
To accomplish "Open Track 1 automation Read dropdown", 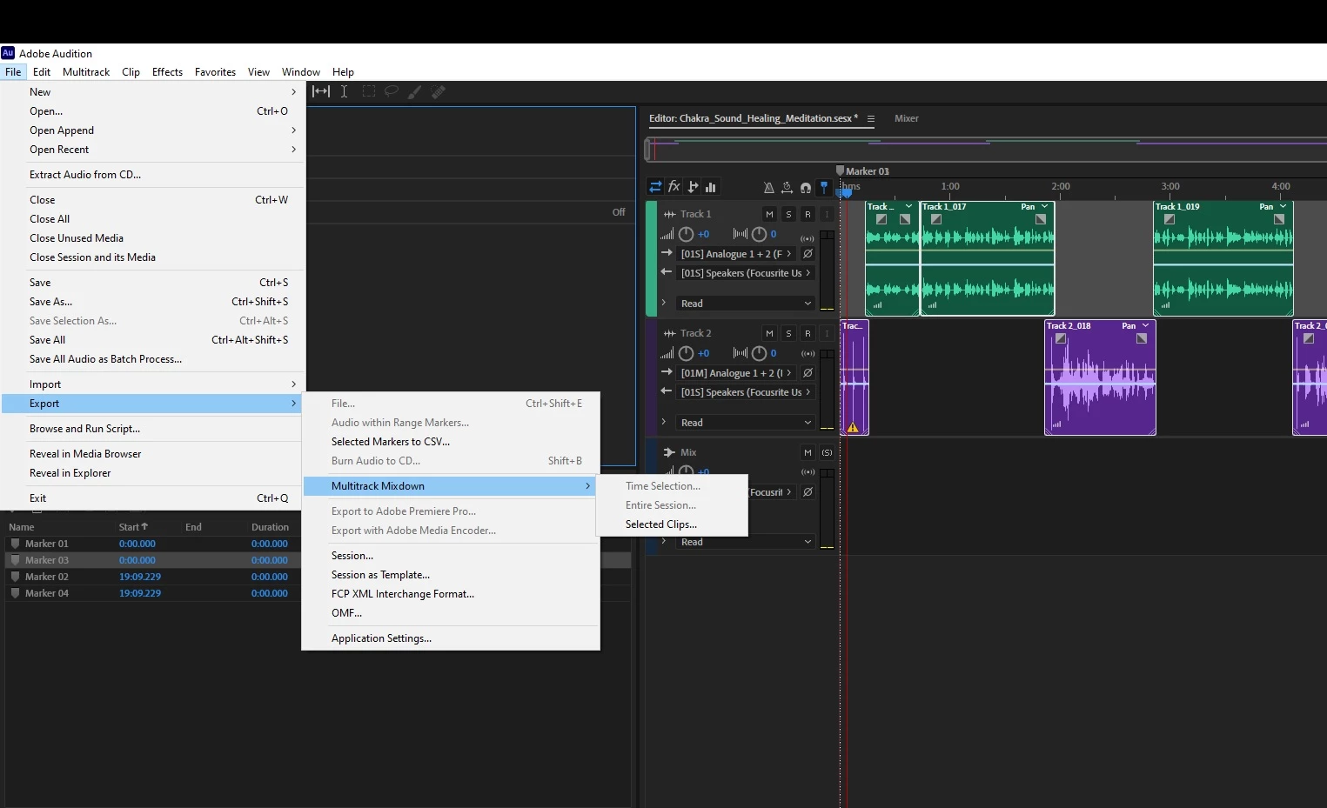I will point(745,304).
